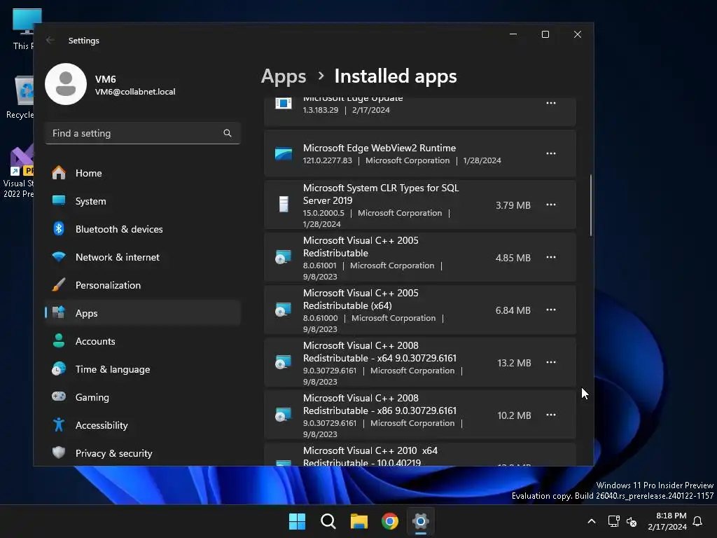Click the Privacy & security shield icon
The height and width of the screenshot is (538, 717).
(59, 453)
